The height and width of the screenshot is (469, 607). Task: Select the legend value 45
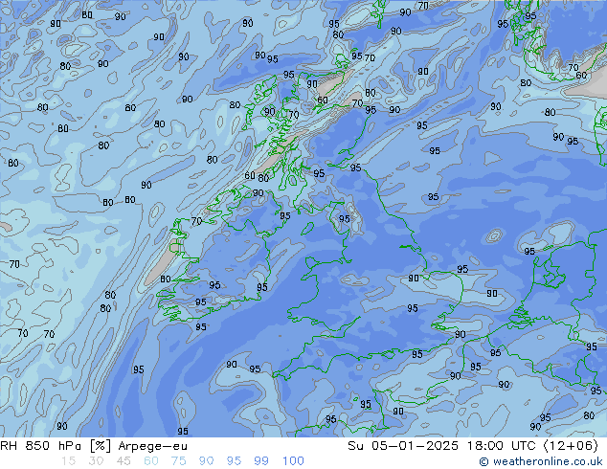click(124, 461)
